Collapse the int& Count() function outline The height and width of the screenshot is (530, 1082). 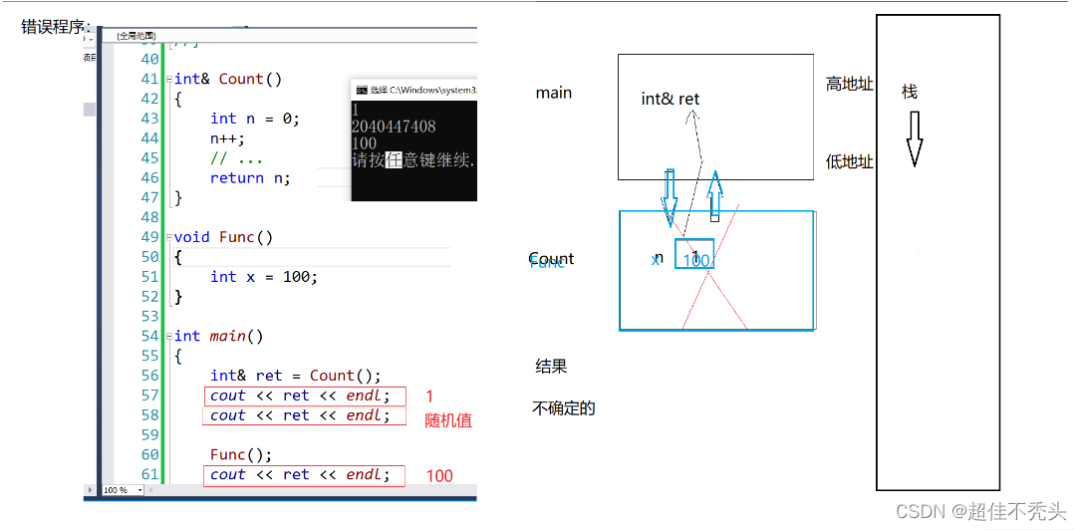tap(169, 80)
